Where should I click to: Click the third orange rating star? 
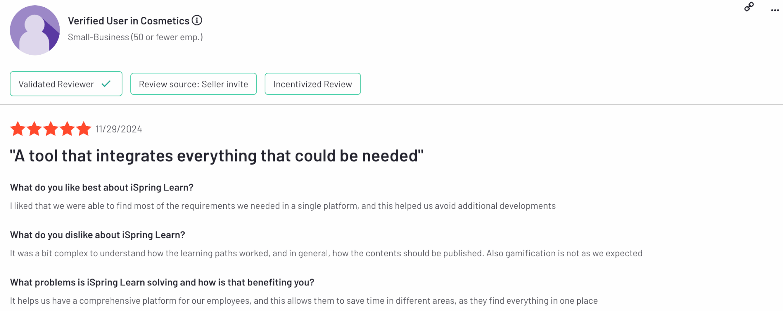pos(51,129)
